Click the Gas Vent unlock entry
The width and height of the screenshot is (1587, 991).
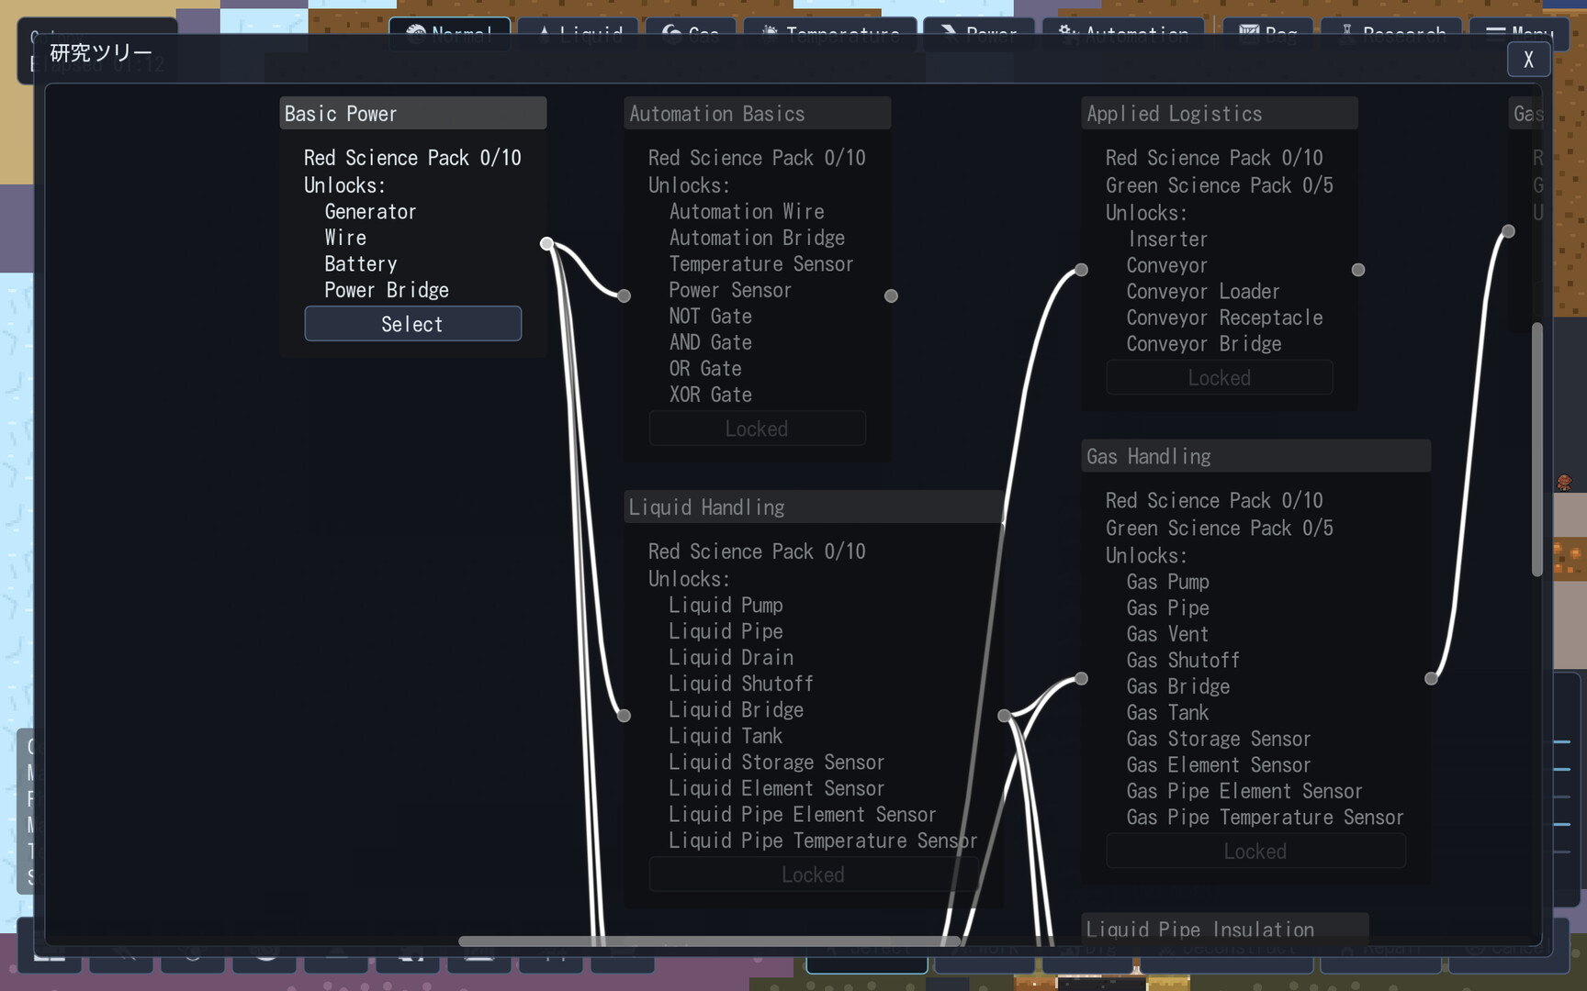(x=1167, y=634)
